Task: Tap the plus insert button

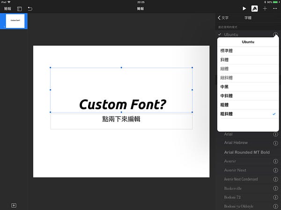Action: point(265,8)
